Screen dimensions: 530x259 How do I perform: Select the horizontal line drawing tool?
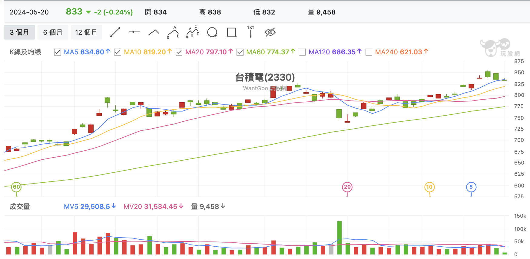pyautogui.click(x=134, y=32)
